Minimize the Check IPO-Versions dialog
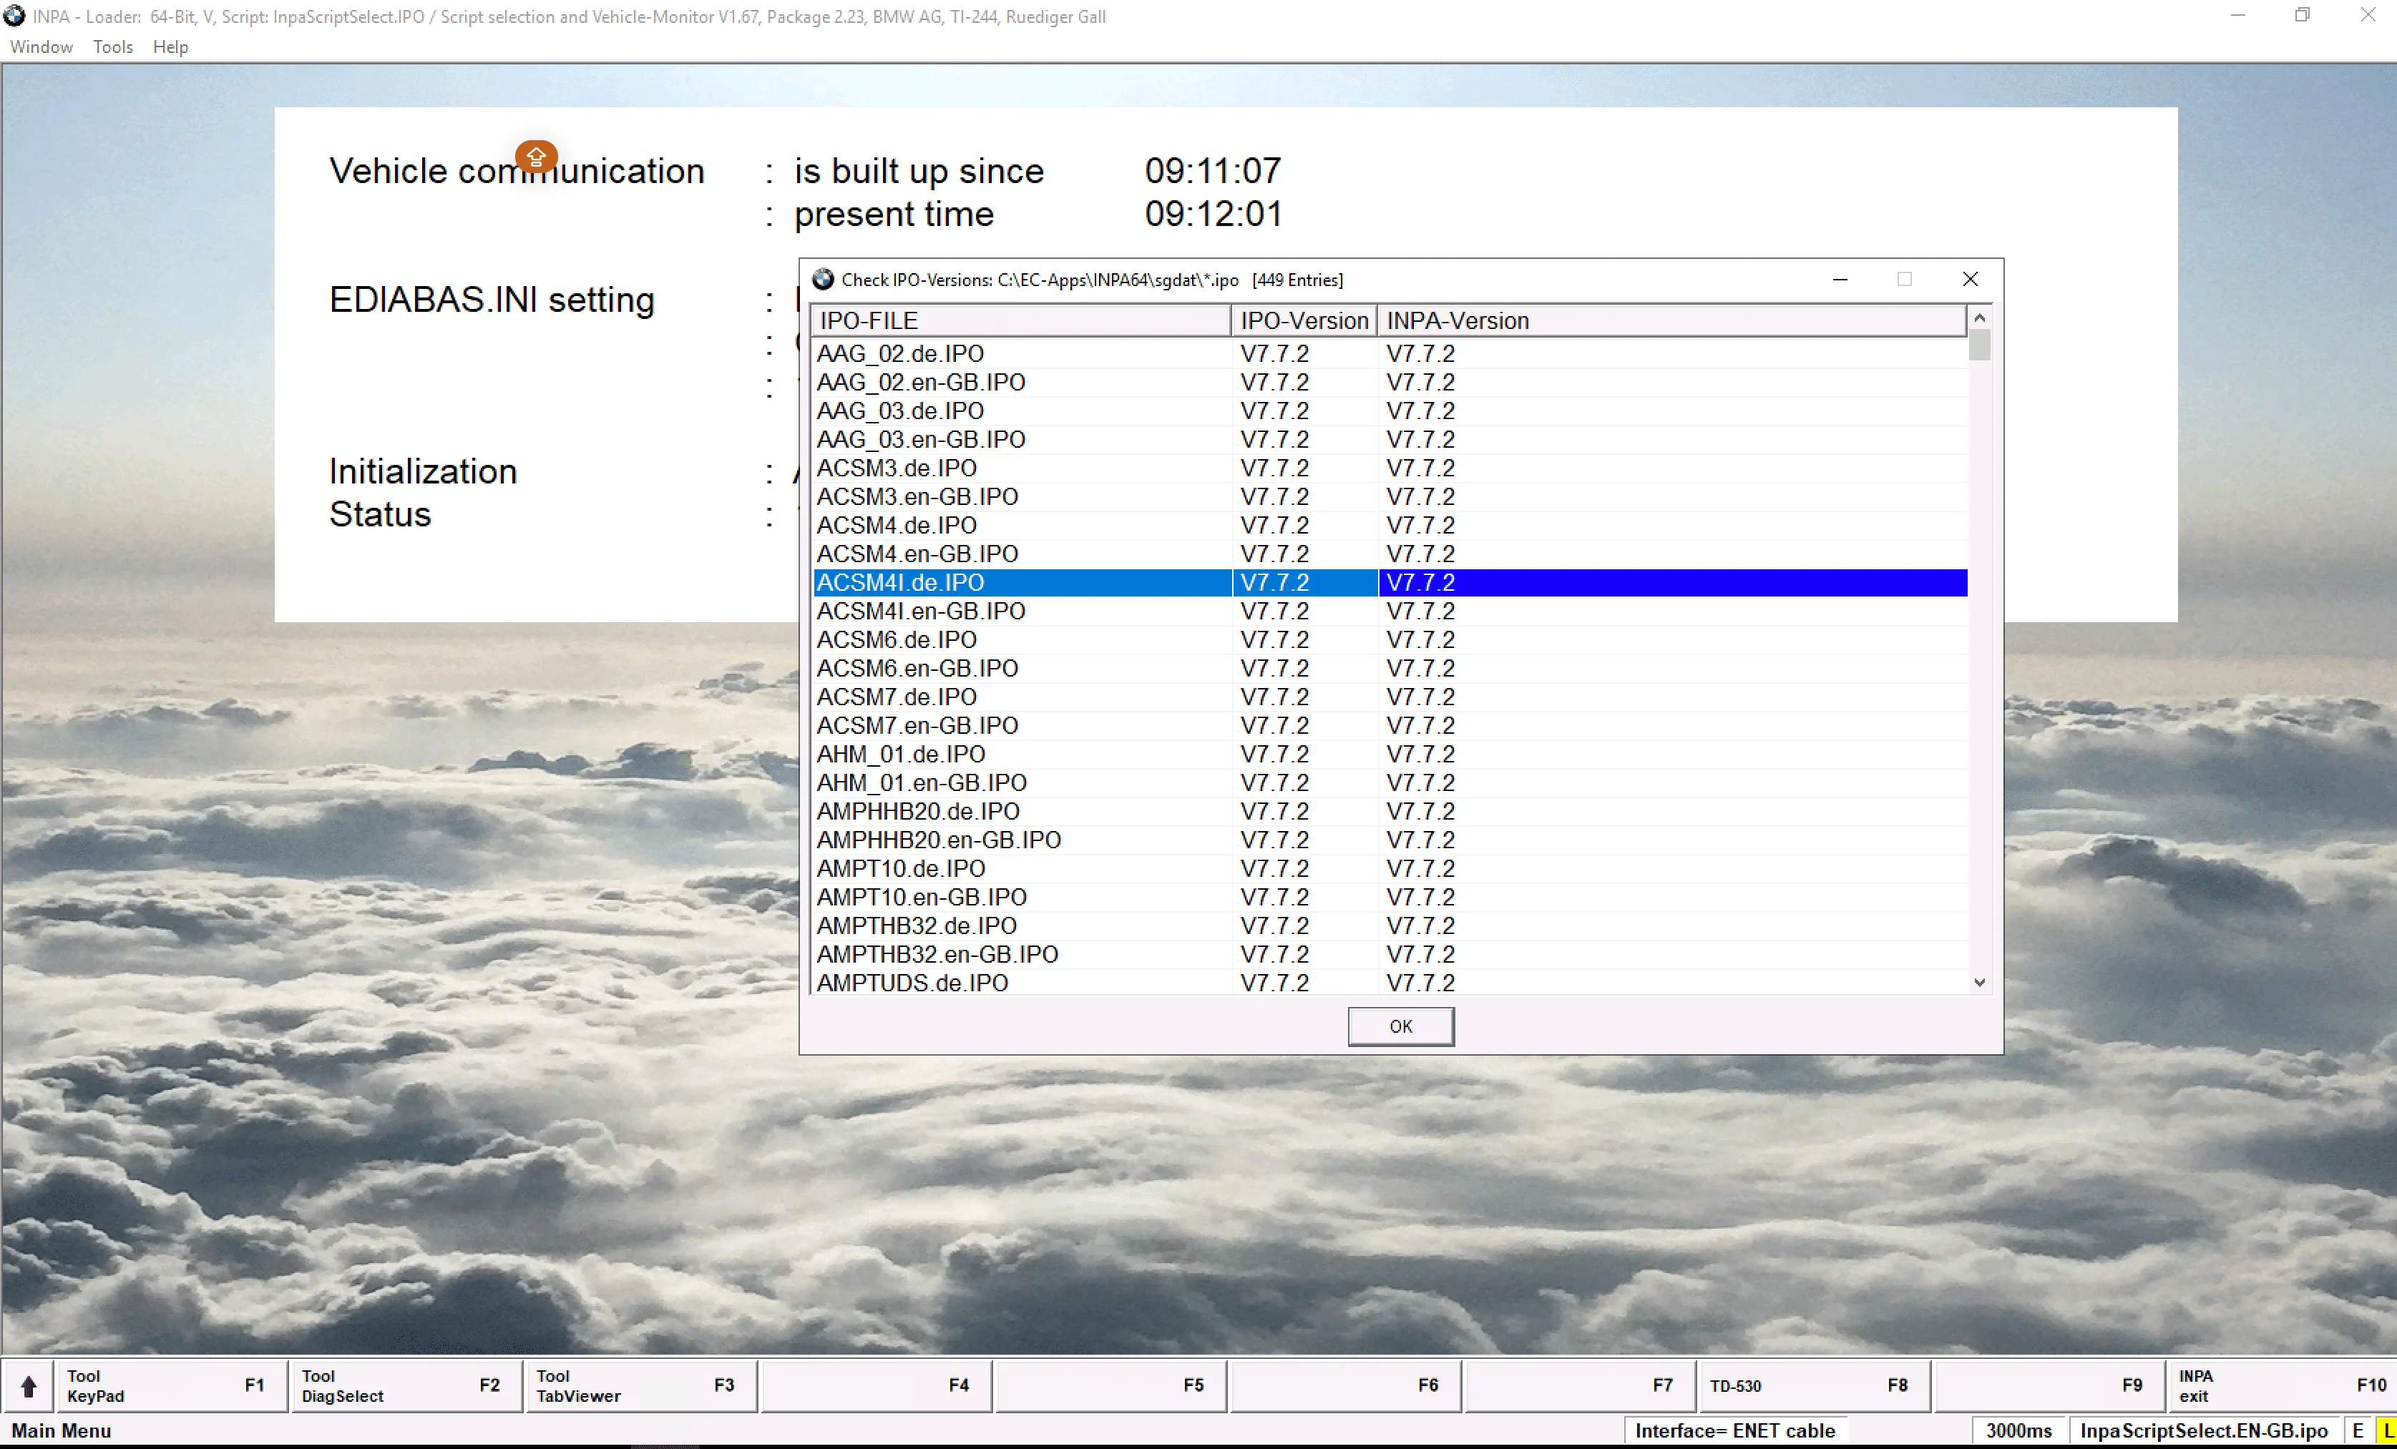The height and width of the screenshot is (1449, 2397). coord(1840,279)
